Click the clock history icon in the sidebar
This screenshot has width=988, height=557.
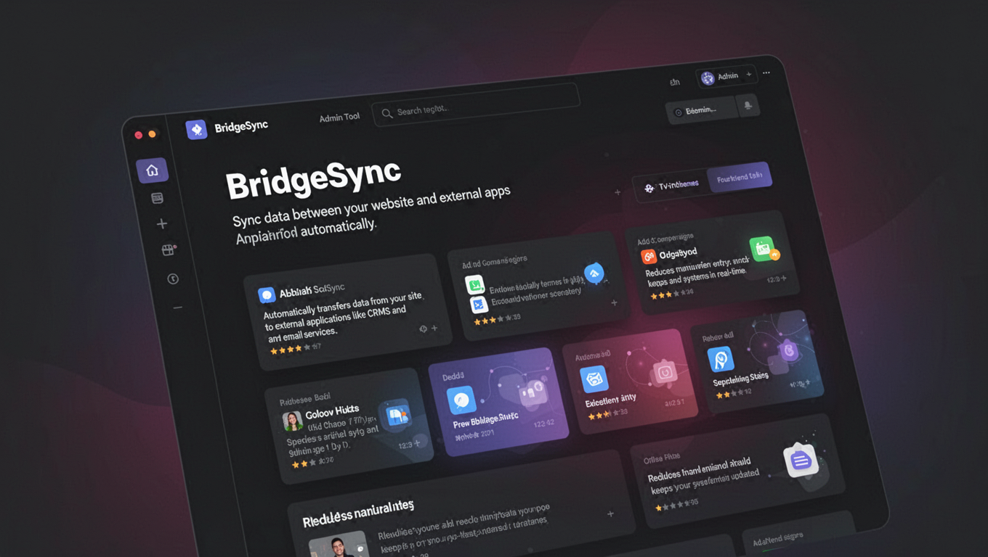point(173,278)
